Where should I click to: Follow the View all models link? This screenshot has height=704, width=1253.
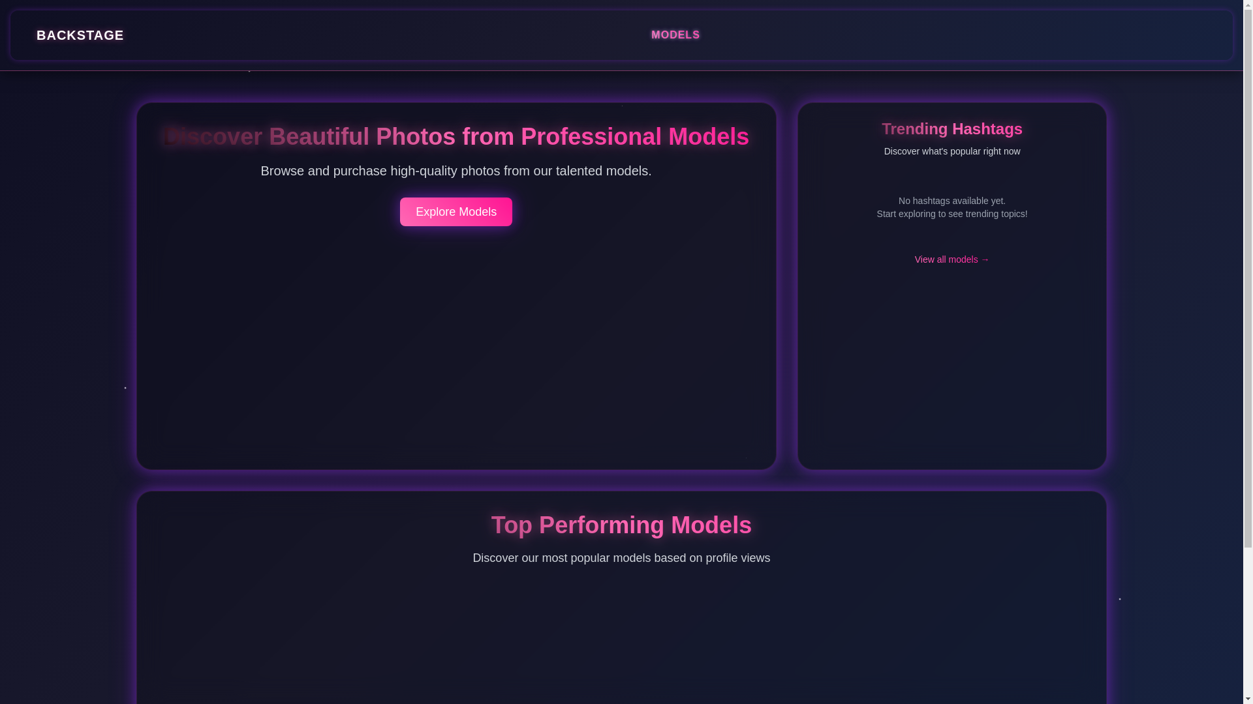(951, 259)
